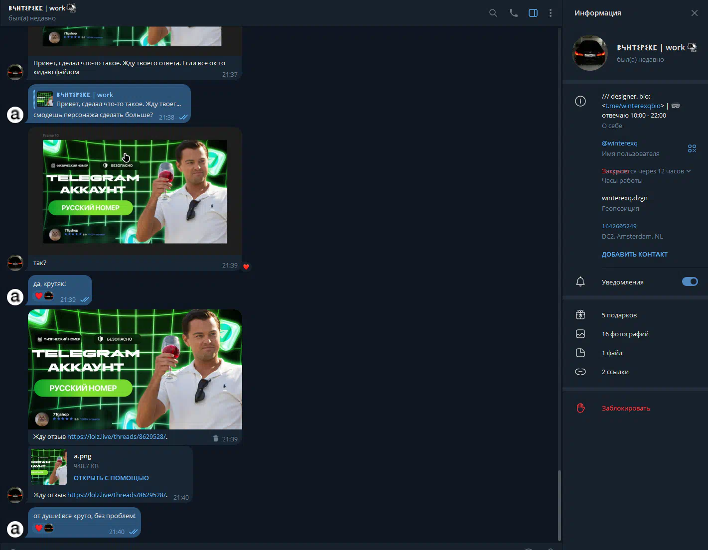Click the 'Привет, сделал что-то такое' message
This screenshot has height=550, width=708.
129,67
